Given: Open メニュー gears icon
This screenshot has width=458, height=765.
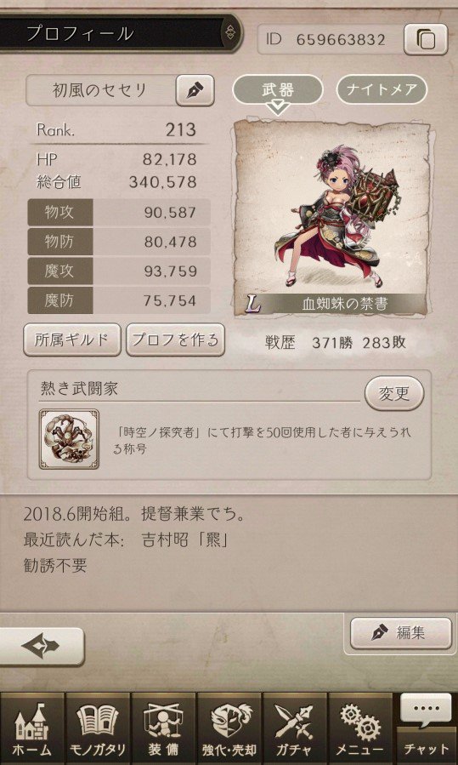Looking at the screenshot, I should 360,729.
